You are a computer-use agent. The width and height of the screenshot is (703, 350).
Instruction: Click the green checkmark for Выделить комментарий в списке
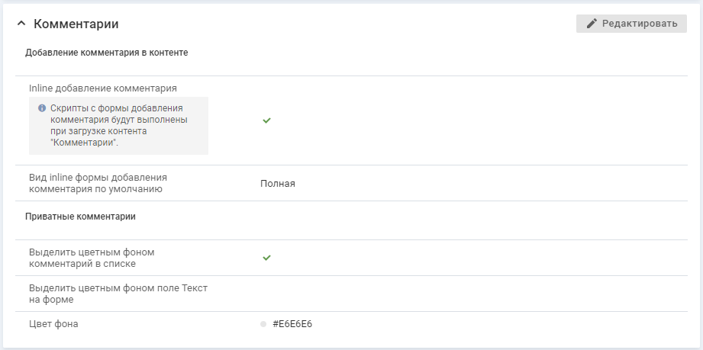pyautogui.click(x=266, y=258)
